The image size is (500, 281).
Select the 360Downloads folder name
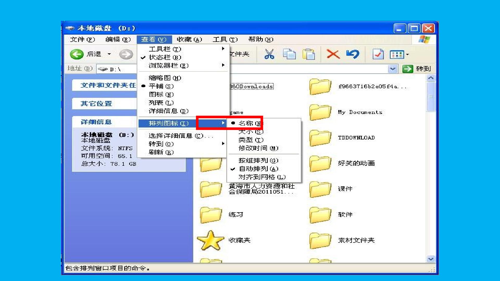click(x=252, y=87)
